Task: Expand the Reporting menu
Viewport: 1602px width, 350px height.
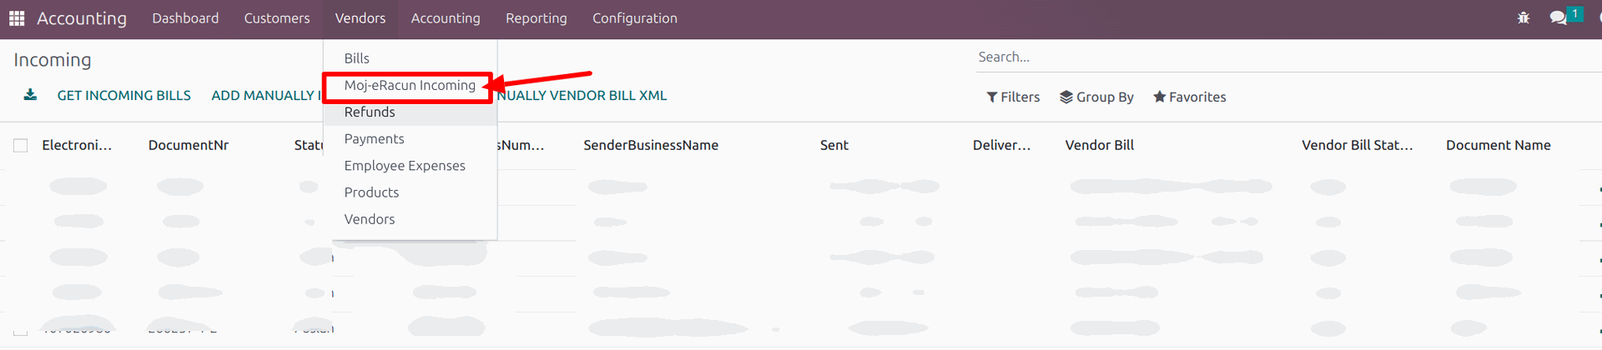Action: tap(536, 18)
